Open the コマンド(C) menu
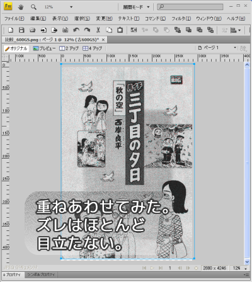252x282 pixels. click(x=155, y=19)
